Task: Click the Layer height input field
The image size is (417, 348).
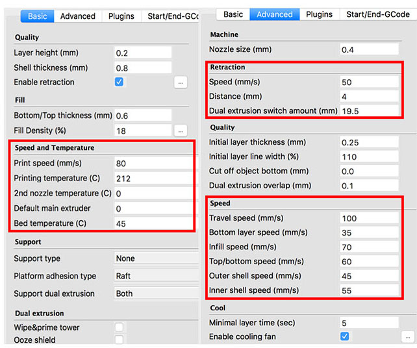Action: point(143,53)
